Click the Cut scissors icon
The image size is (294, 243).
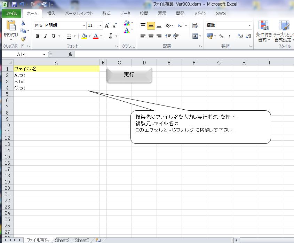click(x=23, y=23)
